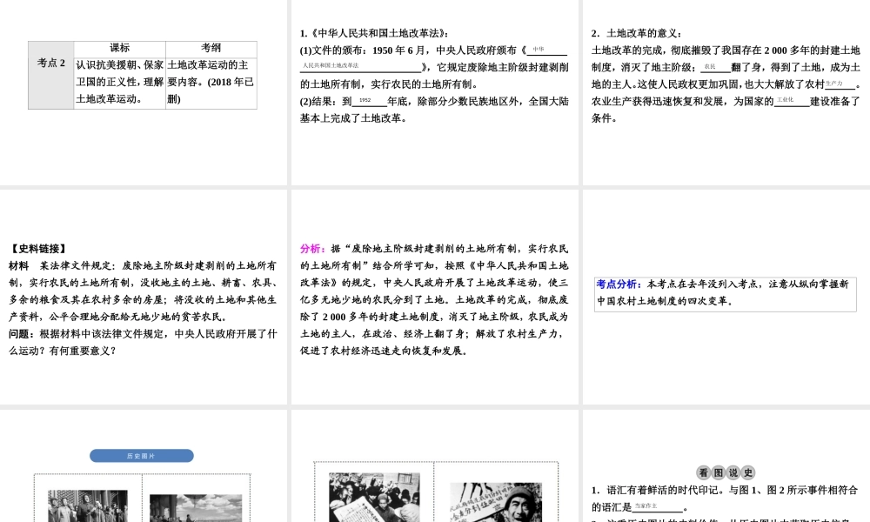Click the cell starting '认识抗美援朝、保家'
The width and height of the screenshot is (870, 522).
click(120, 82)
